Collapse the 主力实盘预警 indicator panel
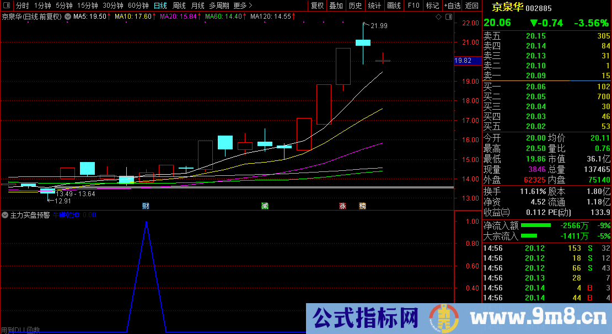The image size is (612, 334). (x=6, y=215)
